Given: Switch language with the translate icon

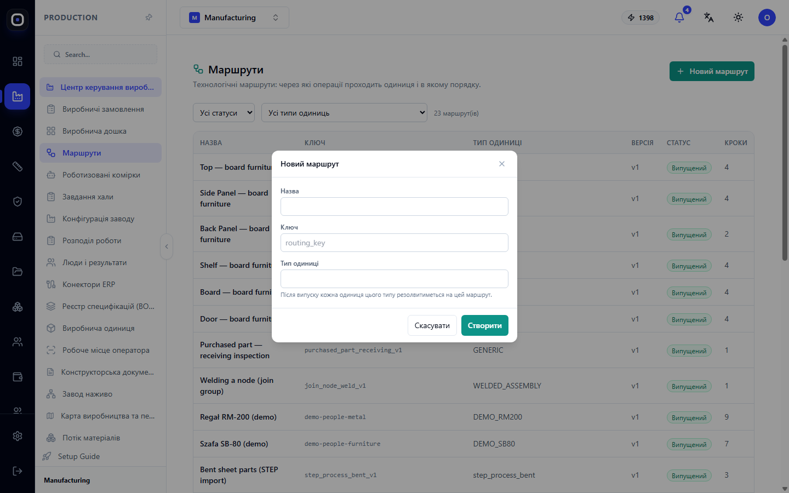Looking at the screenshot, I should 709,18.
